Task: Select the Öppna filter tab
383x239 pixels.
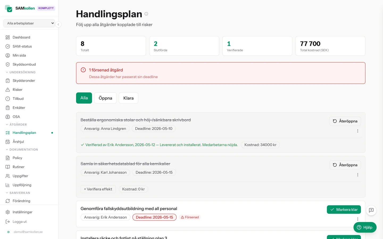Action: (x=106, y=98)
